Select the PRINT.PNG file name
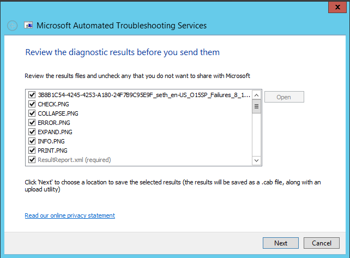Viewport: 350px width, 258px height. pos(52,151)
